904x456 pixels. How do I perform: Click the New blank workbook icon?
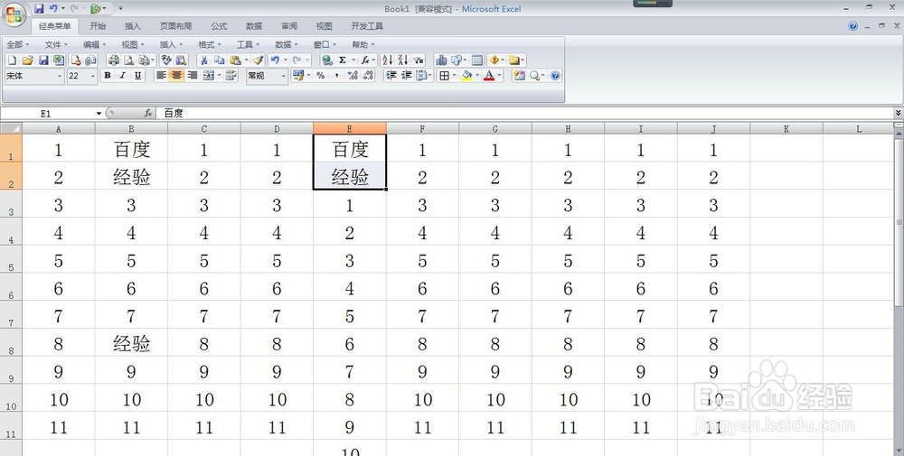tap(12, 60)
